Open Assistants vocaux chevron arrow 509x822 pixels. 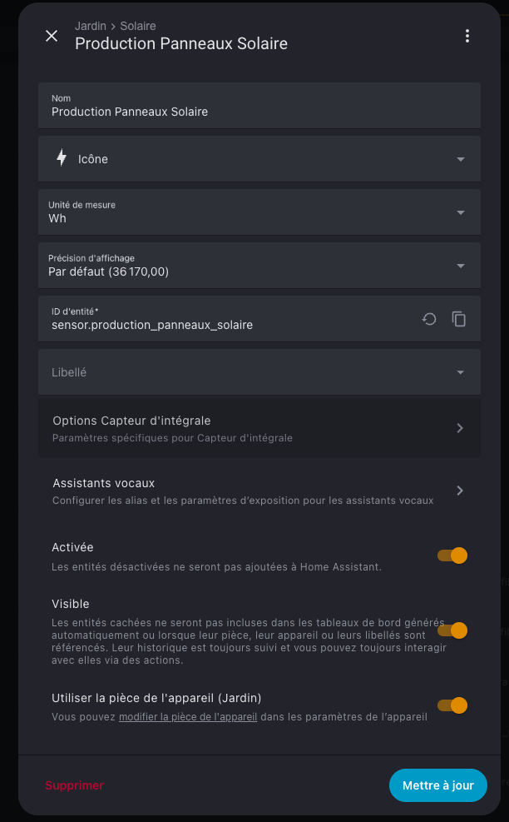(460, 491)
